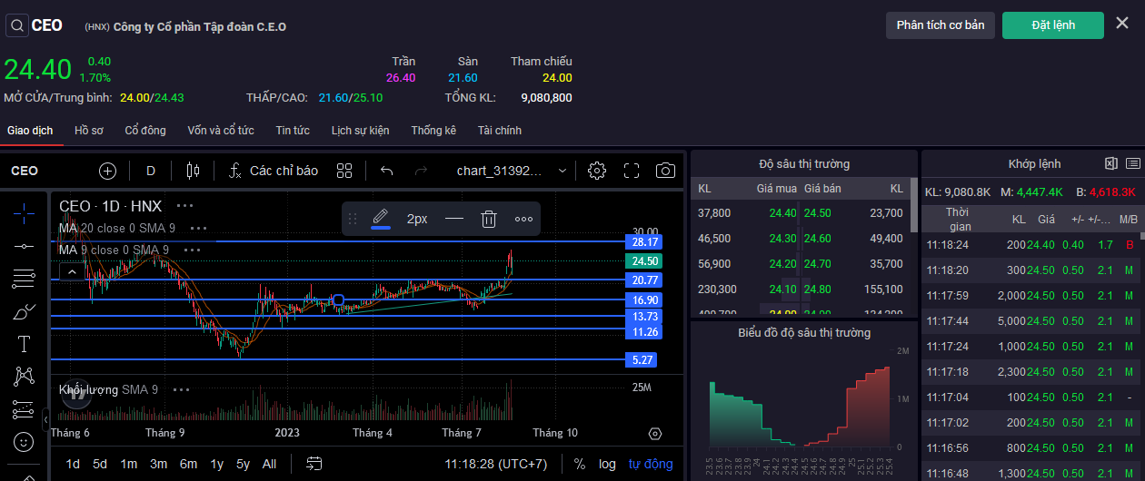This screenshot has height=481, width=1145.
Task: Open more menu for MA 20 indicator
Action: [x=198, y=228]
